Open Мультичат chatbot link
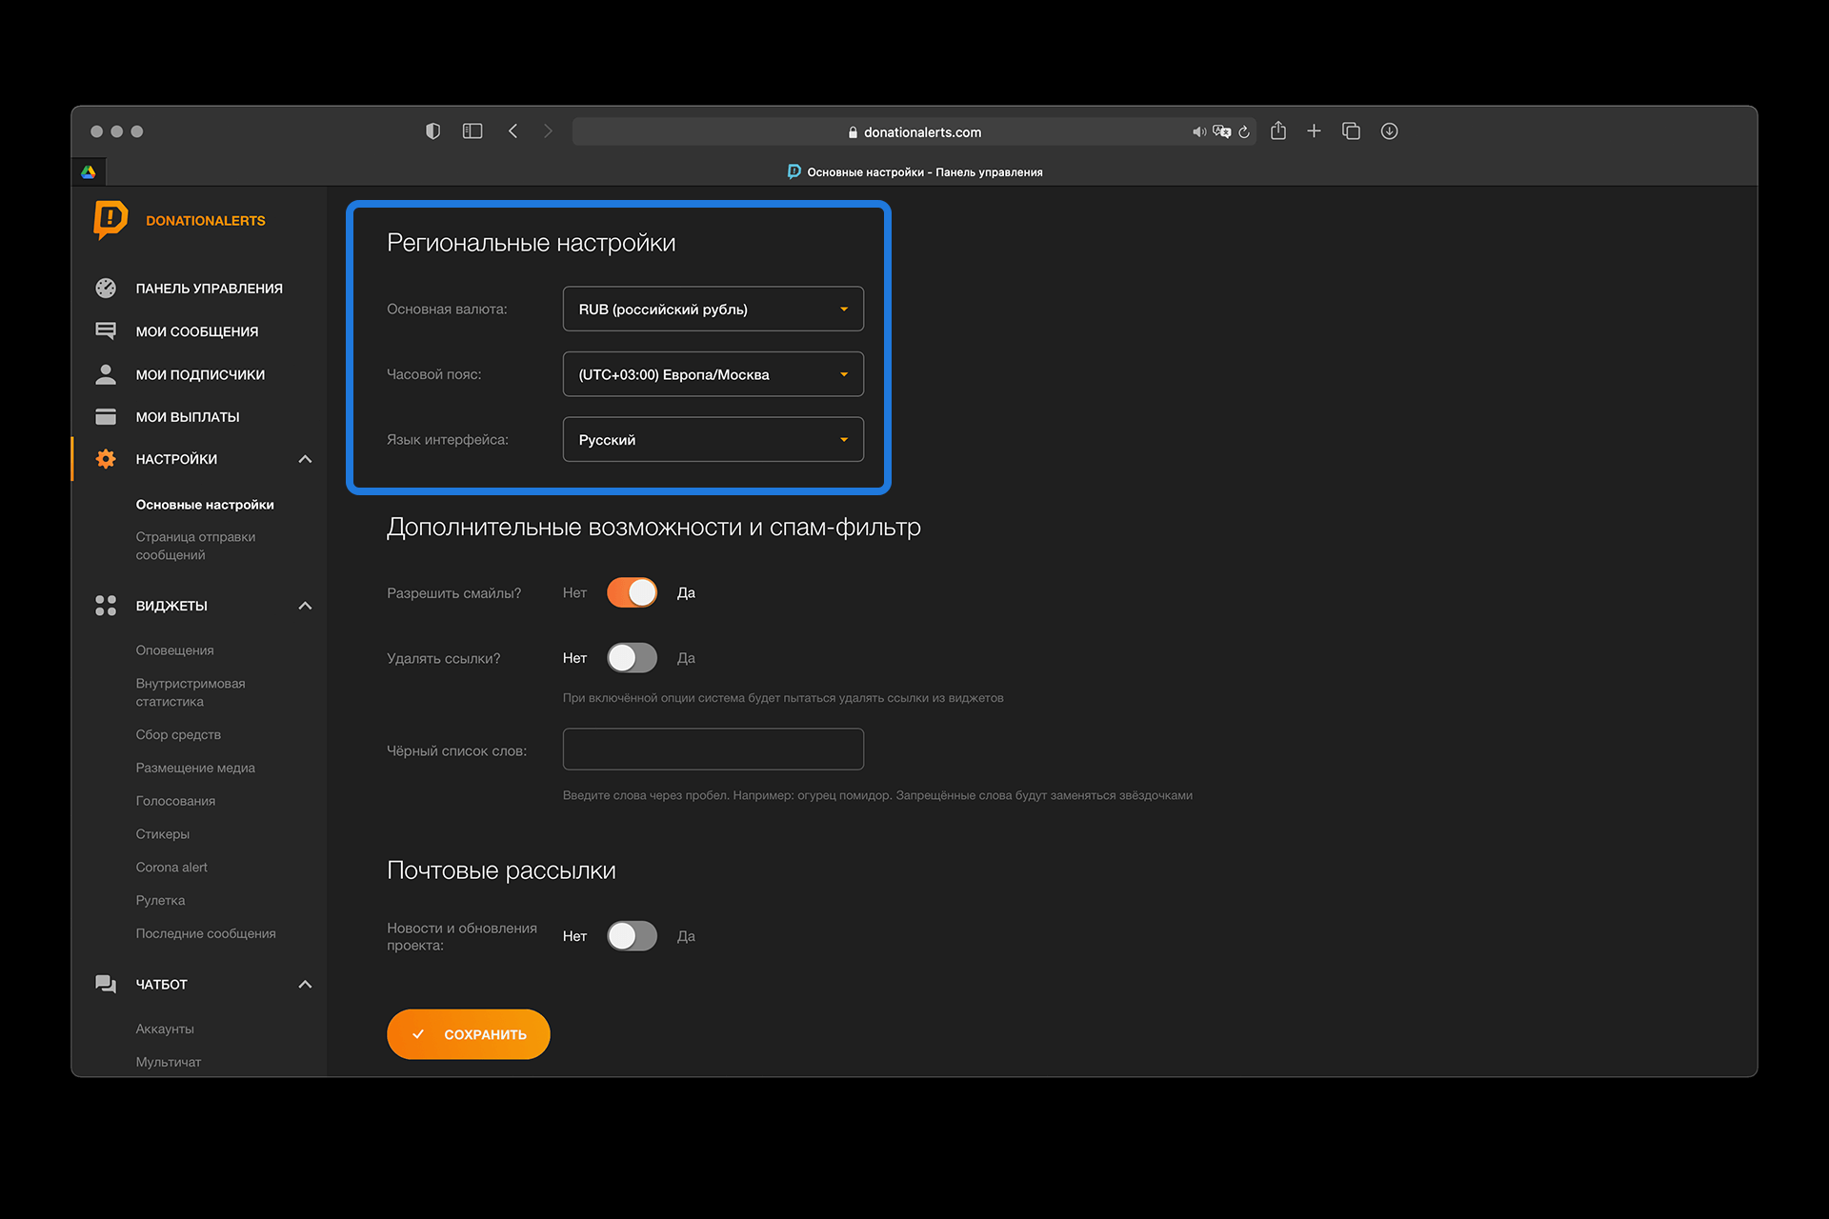Screen dimensions: 1829x1219 [x=169, y=1062]
